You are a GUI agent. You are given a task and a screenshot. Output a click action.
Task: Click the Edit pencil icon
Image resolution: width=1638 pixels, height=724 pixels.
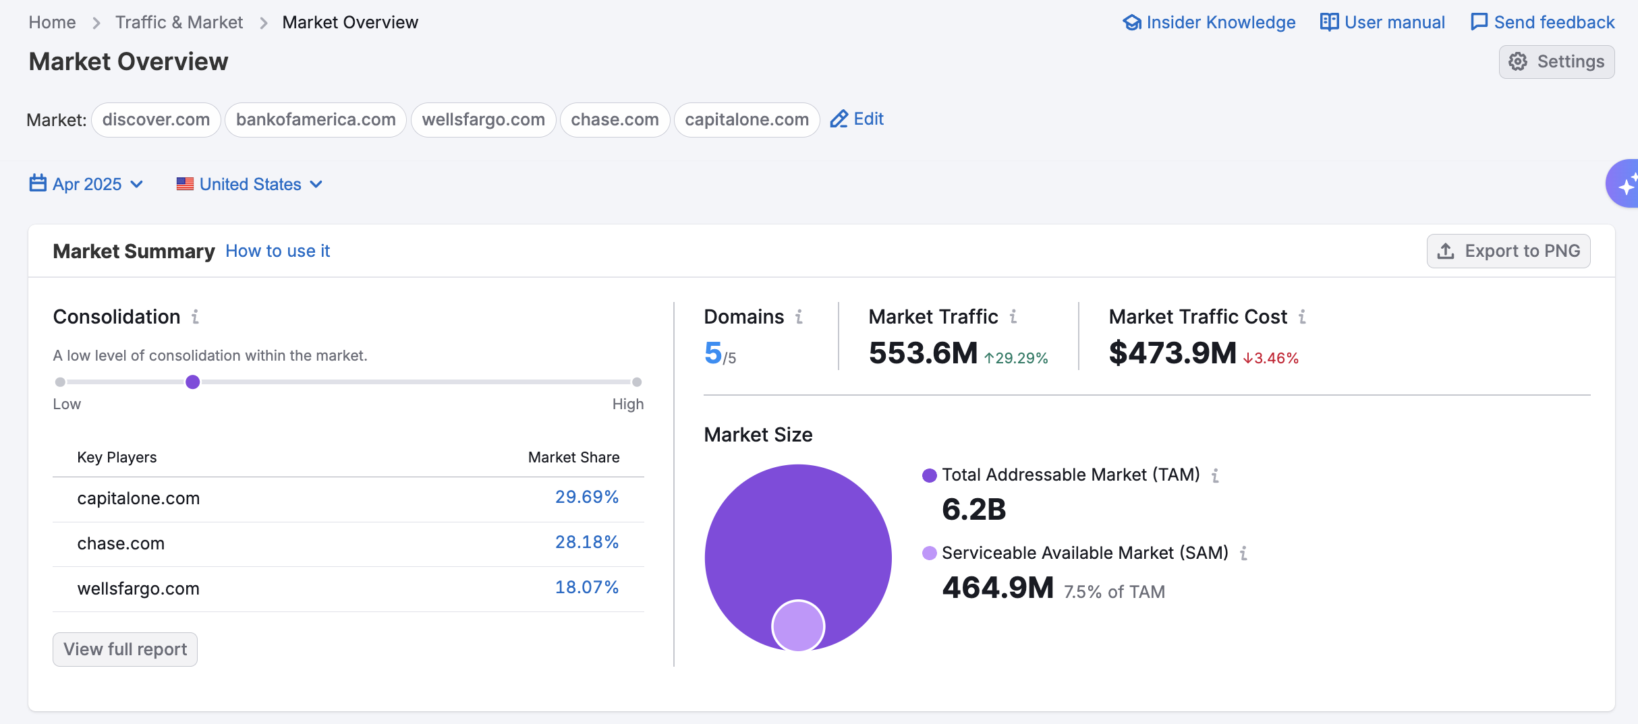click(839, 119)
